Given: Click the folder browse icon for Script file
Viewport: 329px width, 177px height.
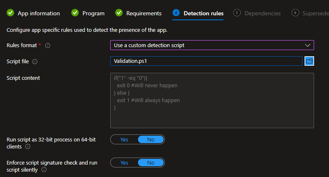Looking at the screenshot, I should click(309, 61).
